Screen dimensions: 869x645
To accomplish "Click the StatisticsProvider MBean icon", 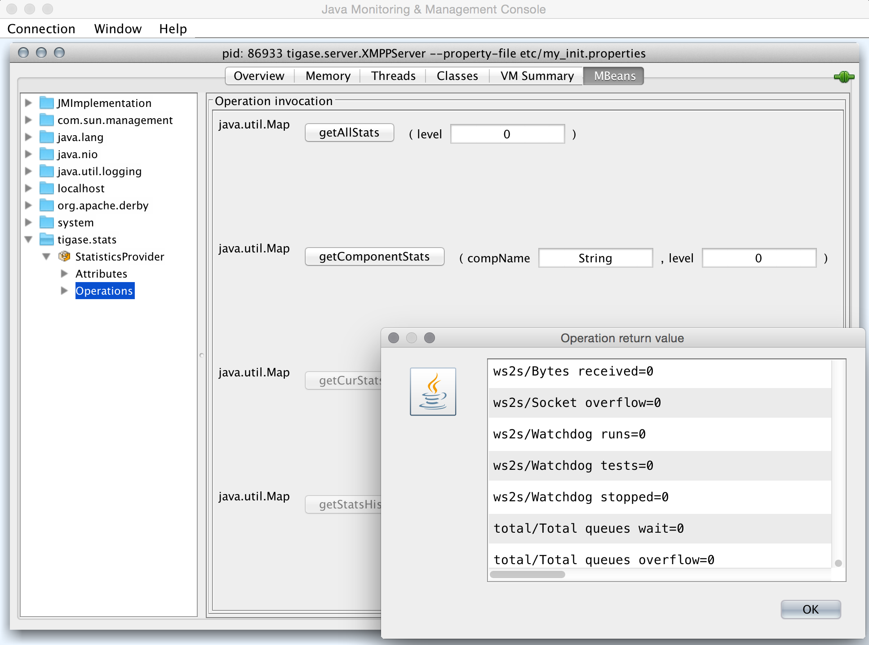I will pos(64,256).
